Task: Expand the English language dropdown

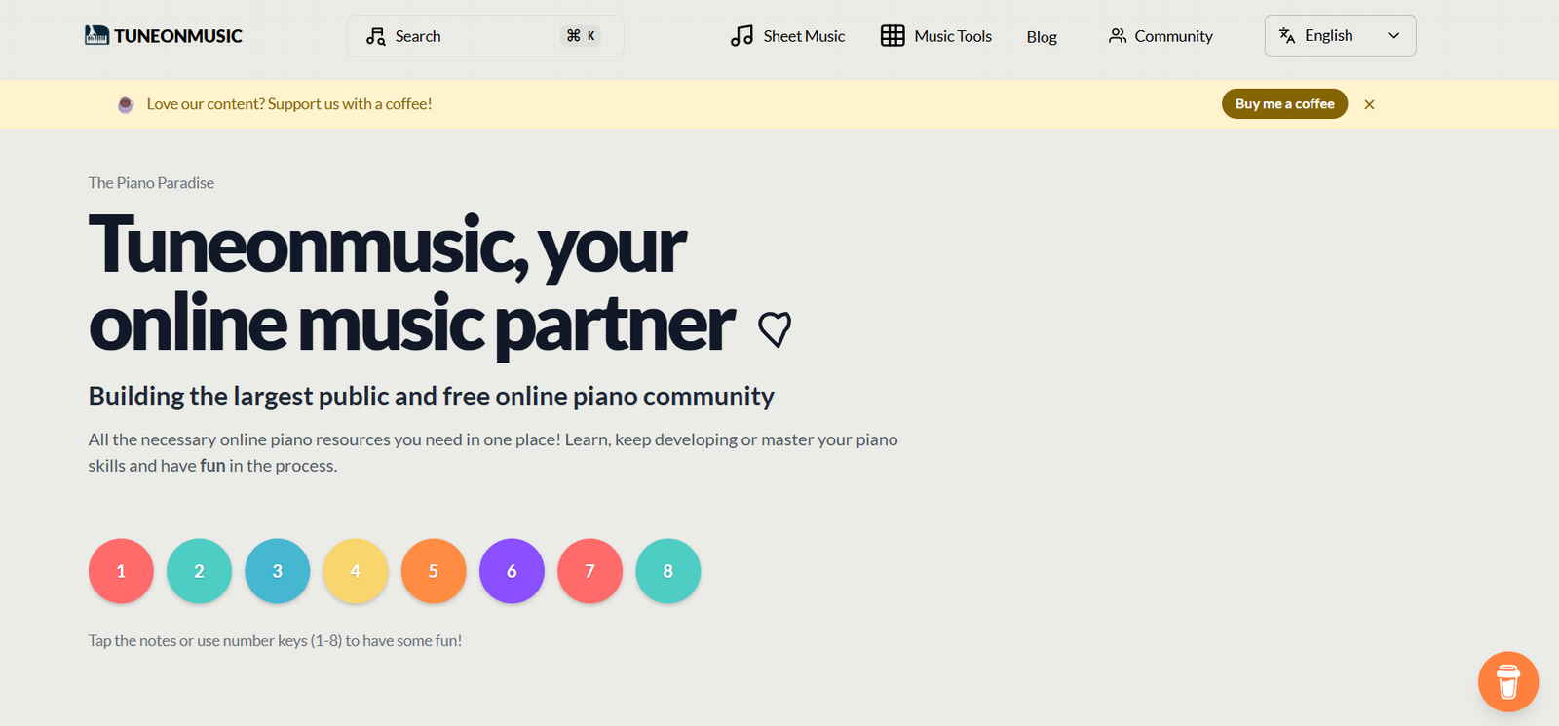Action: pyautogui.click(x=1339, y=36)
